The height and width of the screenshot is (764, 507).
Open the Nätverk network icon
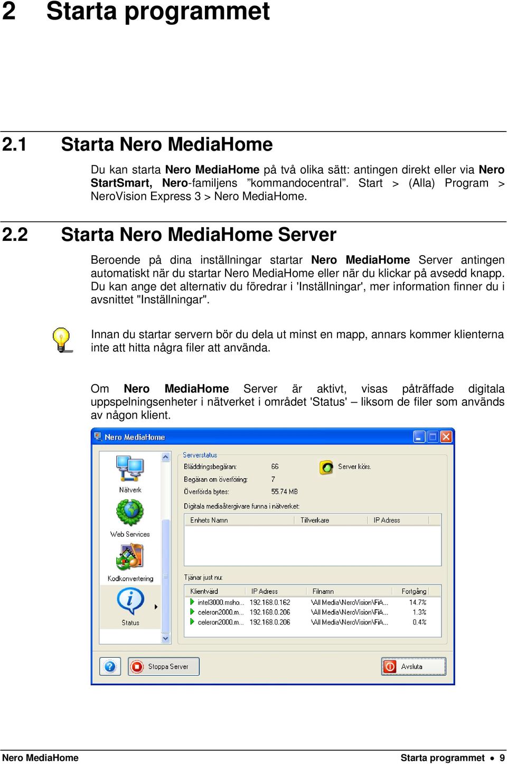tap(130, 468)
